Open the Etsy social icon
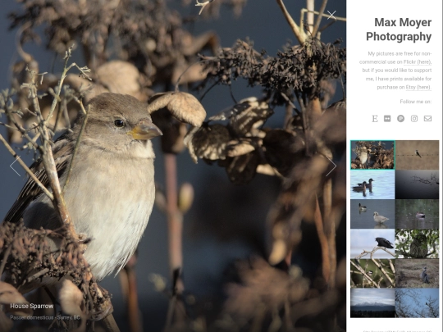This screenshot has height=332, width=443. (375, 119)
